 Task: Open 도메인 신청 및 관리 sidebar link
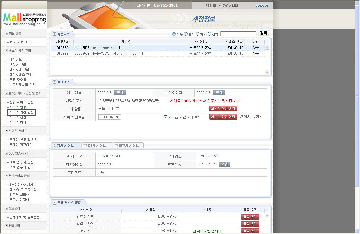pos(23,140)
